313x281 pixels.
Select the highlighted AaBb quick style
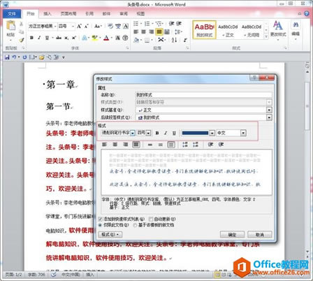pos(204,29)
